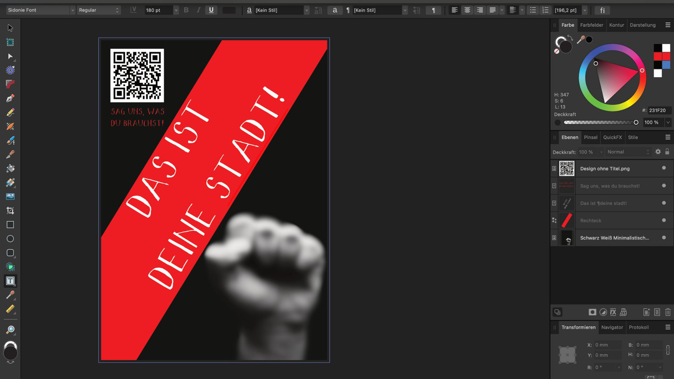Open the Navigator panel tab
The image size is (674, 379).
click(612, 327)
